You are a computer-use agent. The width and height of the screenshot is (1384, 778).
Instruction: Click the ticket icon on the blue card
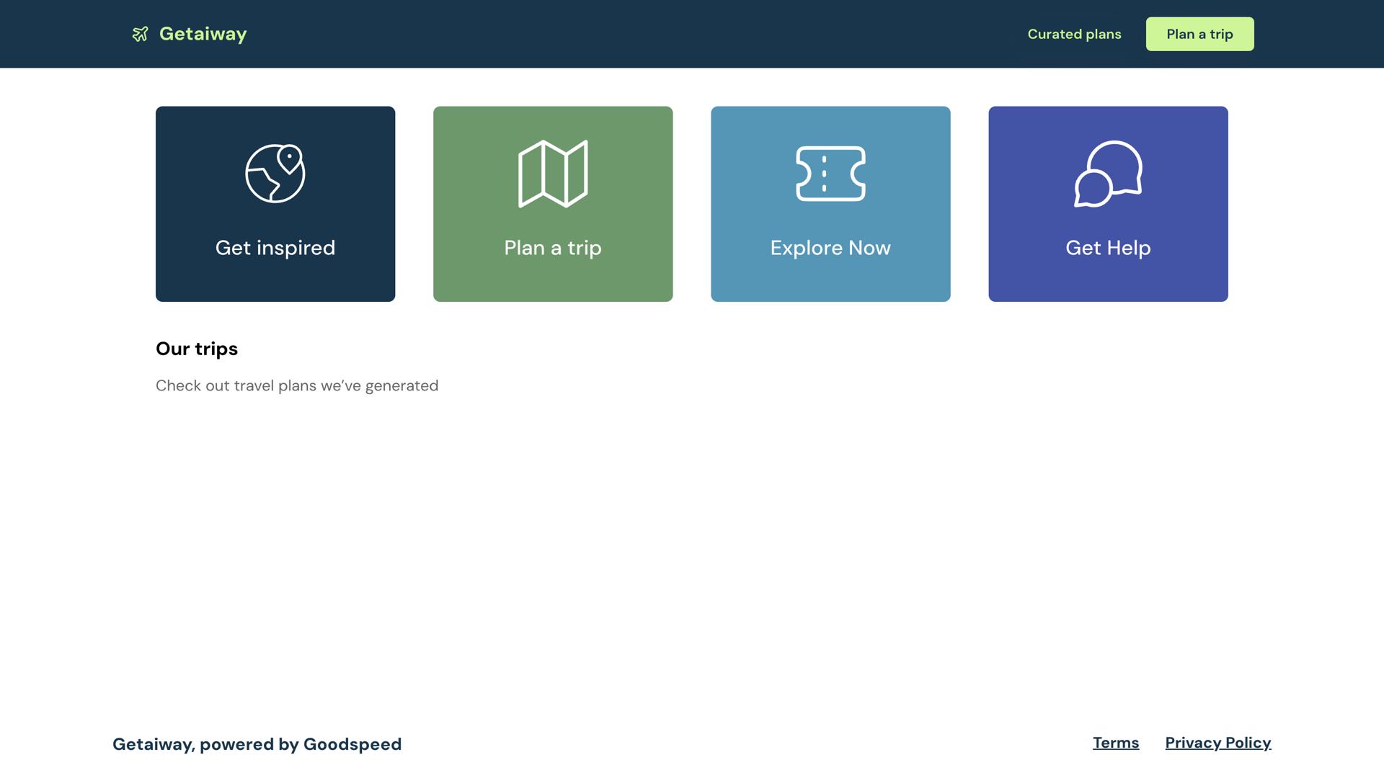tap(830, 174)
